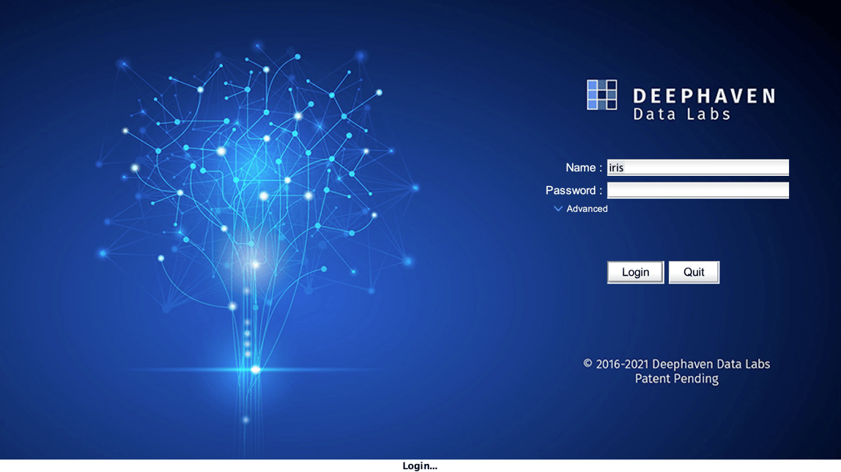Click the "Password :" field label

(574, 191)
